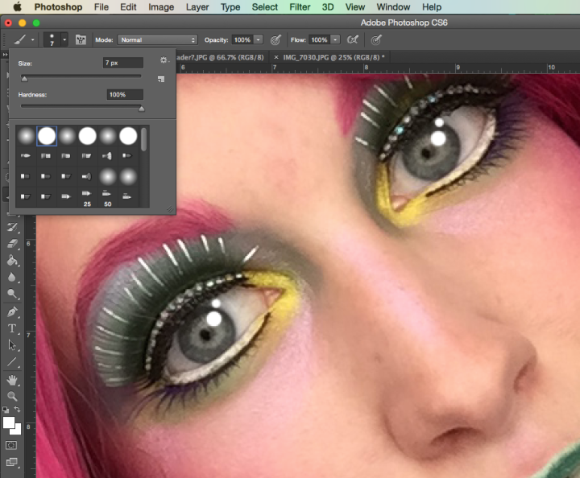
Task: Open the brush picker gear menu
Action: [164, 60]
